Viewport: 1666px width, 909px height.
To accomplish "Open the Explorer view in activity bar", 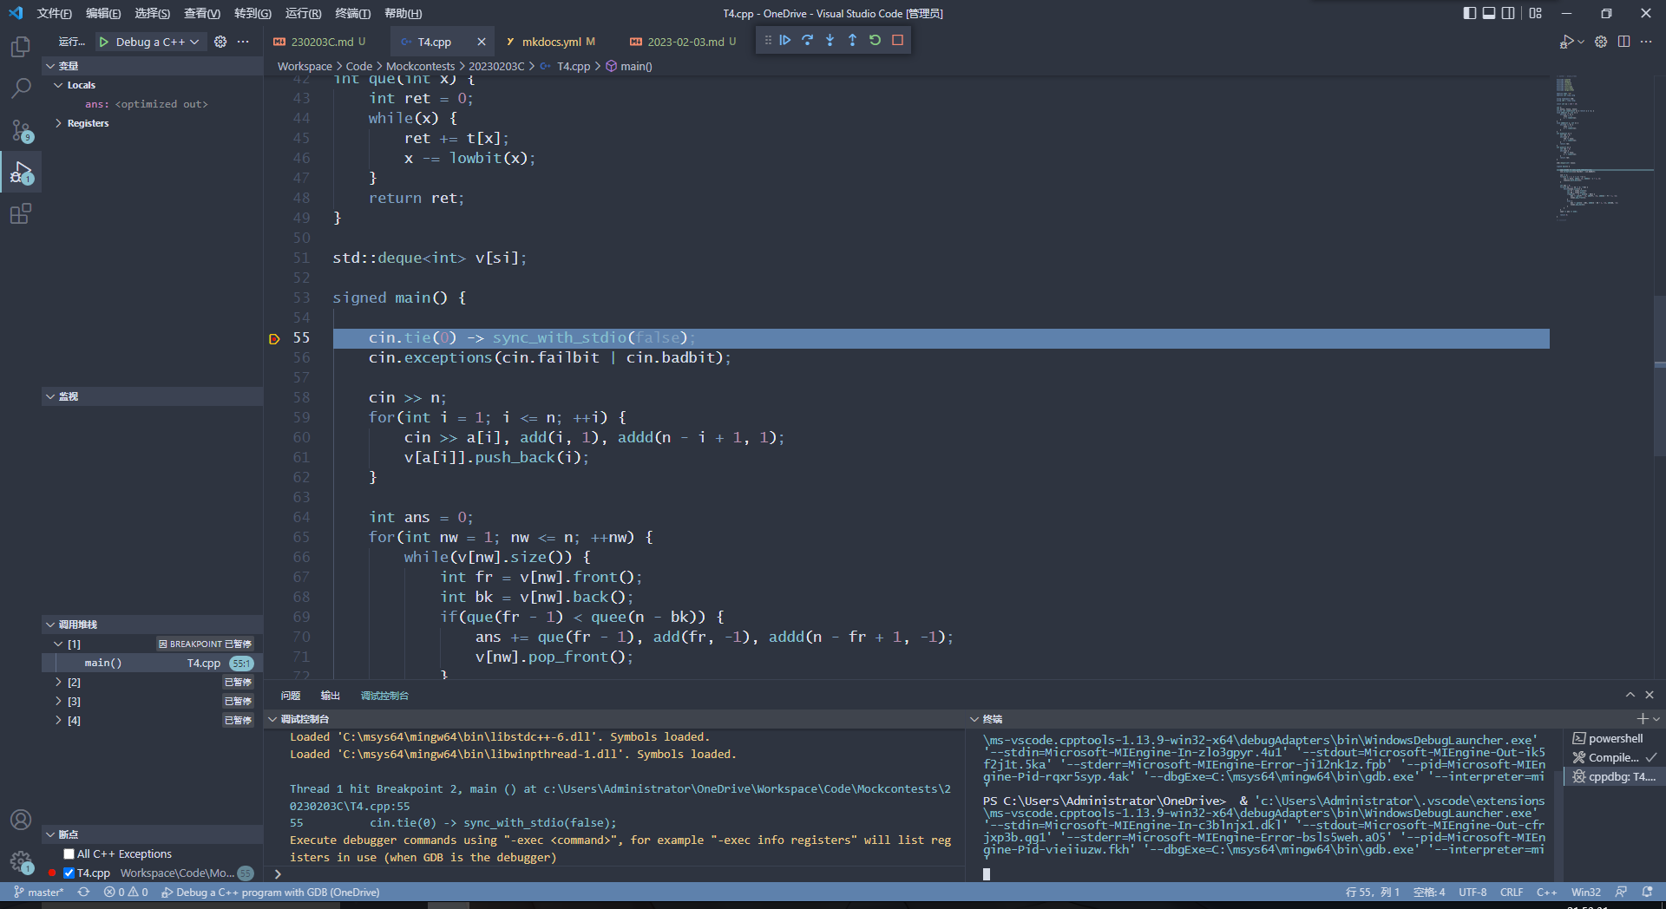I will coord(21,46).
